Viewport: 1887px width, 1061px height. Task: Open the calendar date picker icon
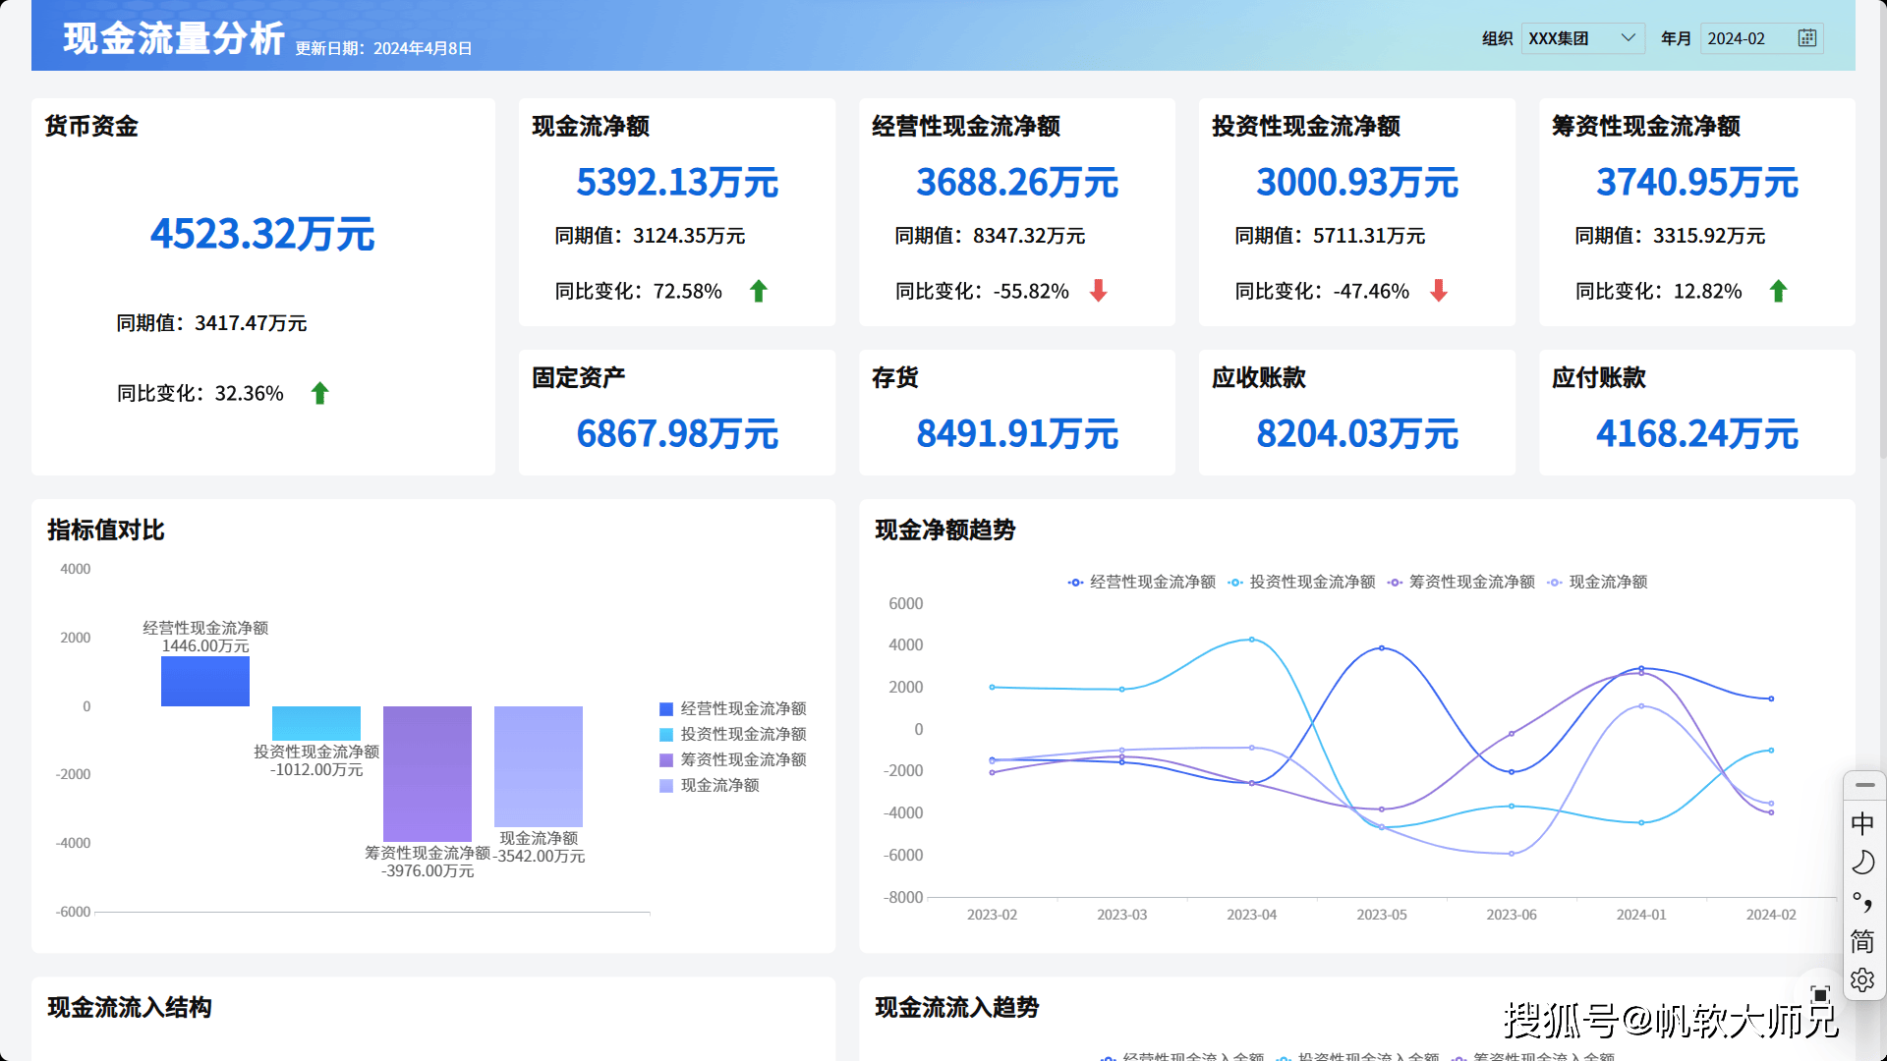(1806, 38)
